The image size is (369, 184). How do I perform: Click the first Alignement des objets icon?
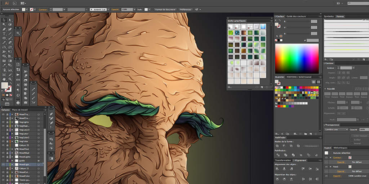click(x=277, y=169)
